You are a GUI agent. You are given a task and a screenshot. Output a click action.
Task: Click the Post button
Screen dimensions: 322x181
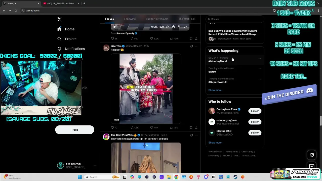tap(75, 130)
